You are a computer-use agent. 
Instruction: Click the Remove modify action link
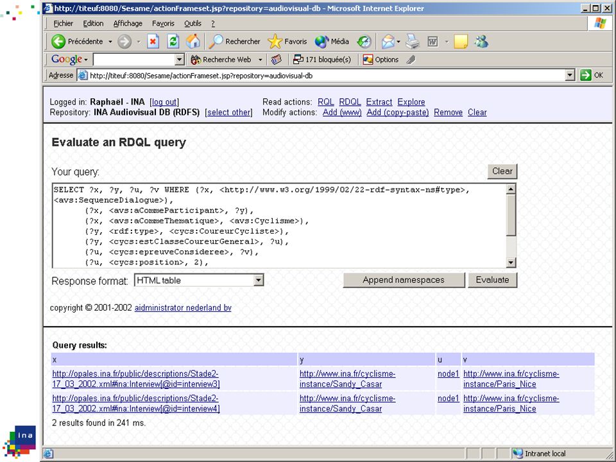pos(448,112)
